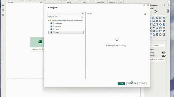
Task: Toggle the Keep all filters switch
Action: pyautogui.click(x=163, y=56)
